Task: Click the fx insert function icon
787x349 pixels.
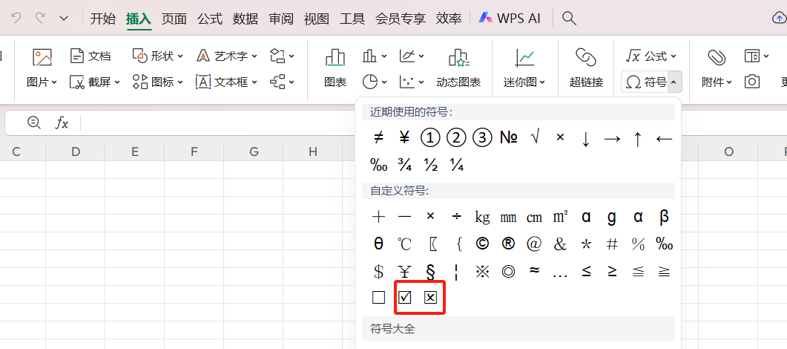Action: click(62, 123)
